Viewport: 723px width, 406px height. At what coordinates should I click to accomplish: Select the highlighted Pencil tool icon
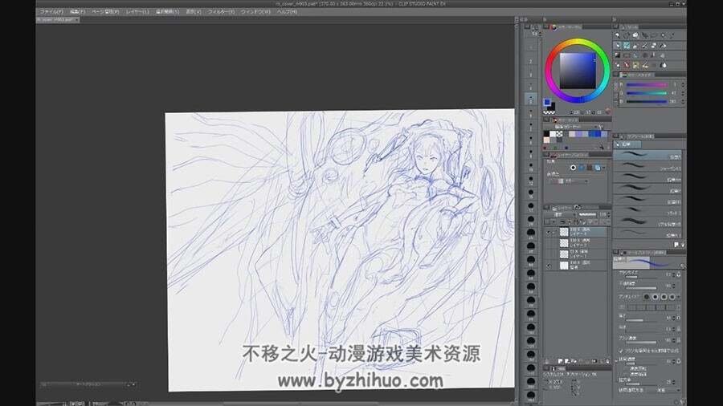coord(627,45)
